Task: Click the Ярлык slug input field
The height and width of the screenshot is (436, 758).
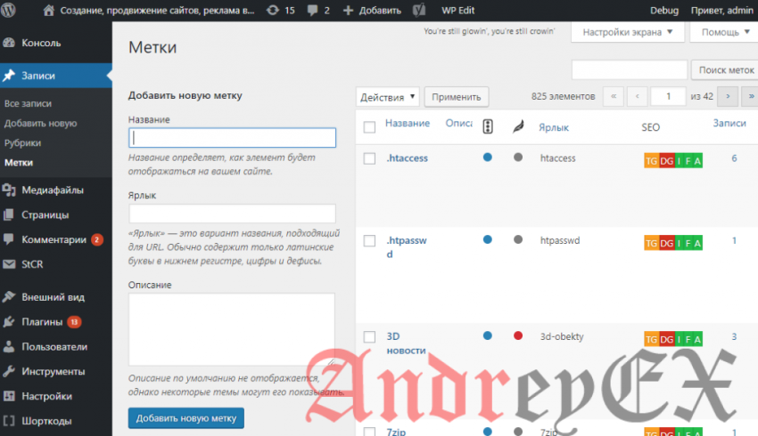Action: pos(232,214)
